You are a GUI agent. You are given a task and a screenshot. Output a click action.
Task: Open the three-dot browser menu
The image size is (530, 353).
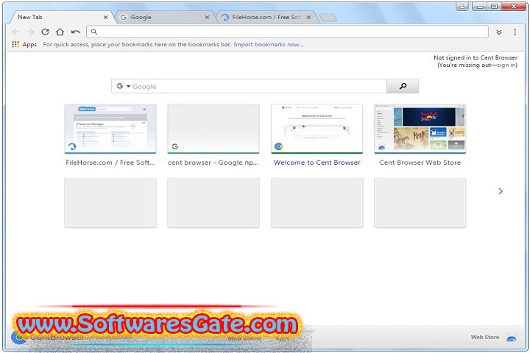pyautogui.click(x=515, y=32)
